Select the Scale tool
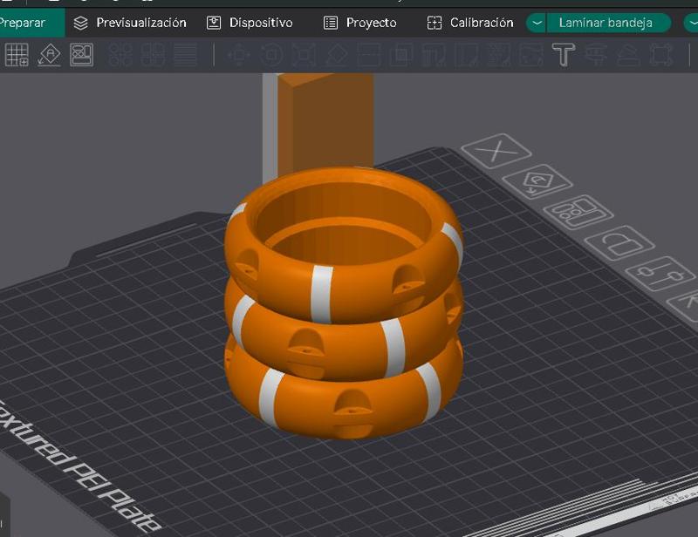698x537 pixels. click(304, 55)
